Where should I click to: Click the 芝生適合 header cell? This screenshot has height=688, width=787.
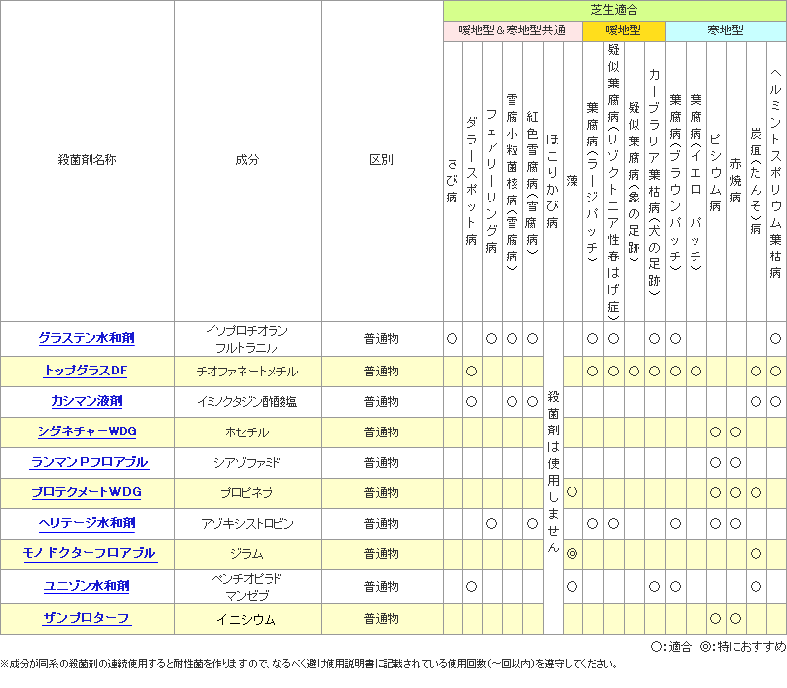pyautogui.click(x=614, y=10)
